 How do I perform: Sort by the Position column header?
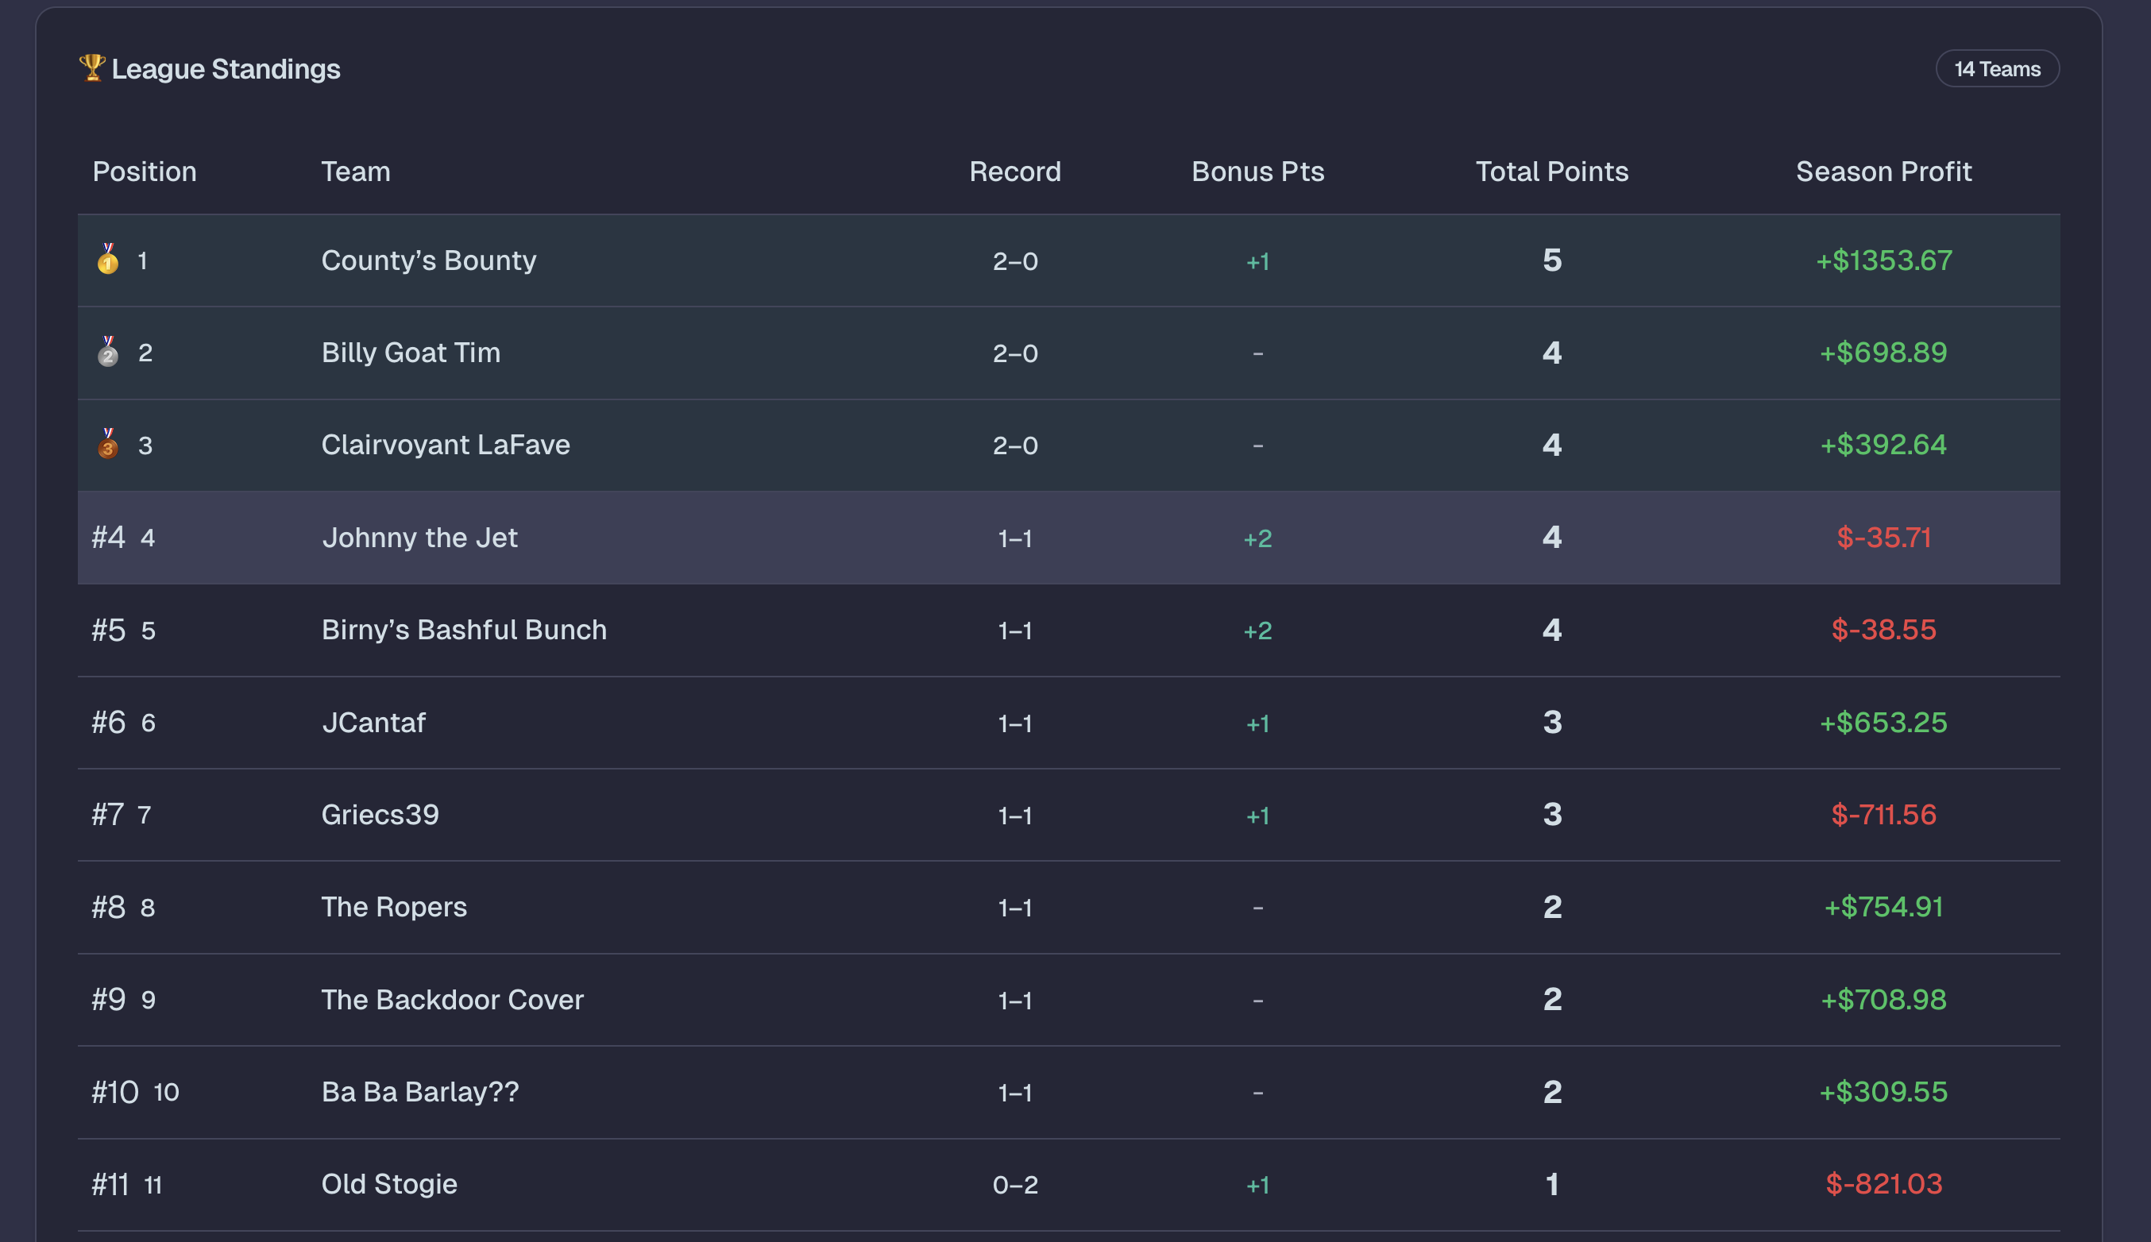click(145, 172)
